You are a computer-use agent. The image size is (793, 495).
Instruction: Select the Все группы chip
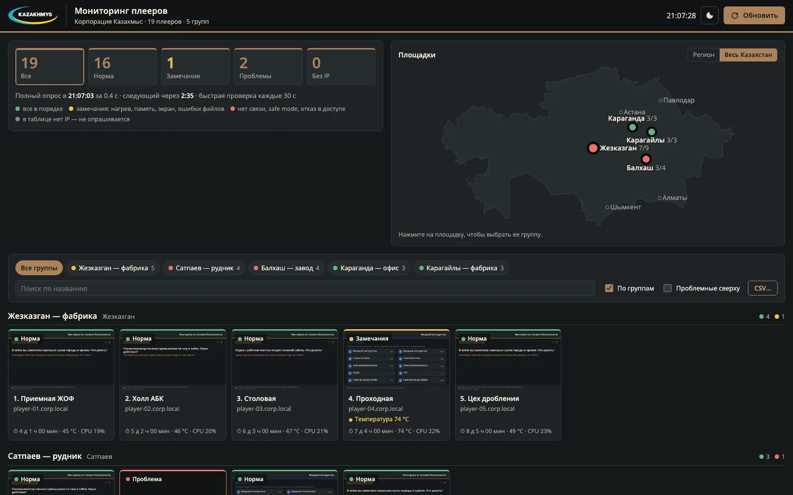[39, 268]
